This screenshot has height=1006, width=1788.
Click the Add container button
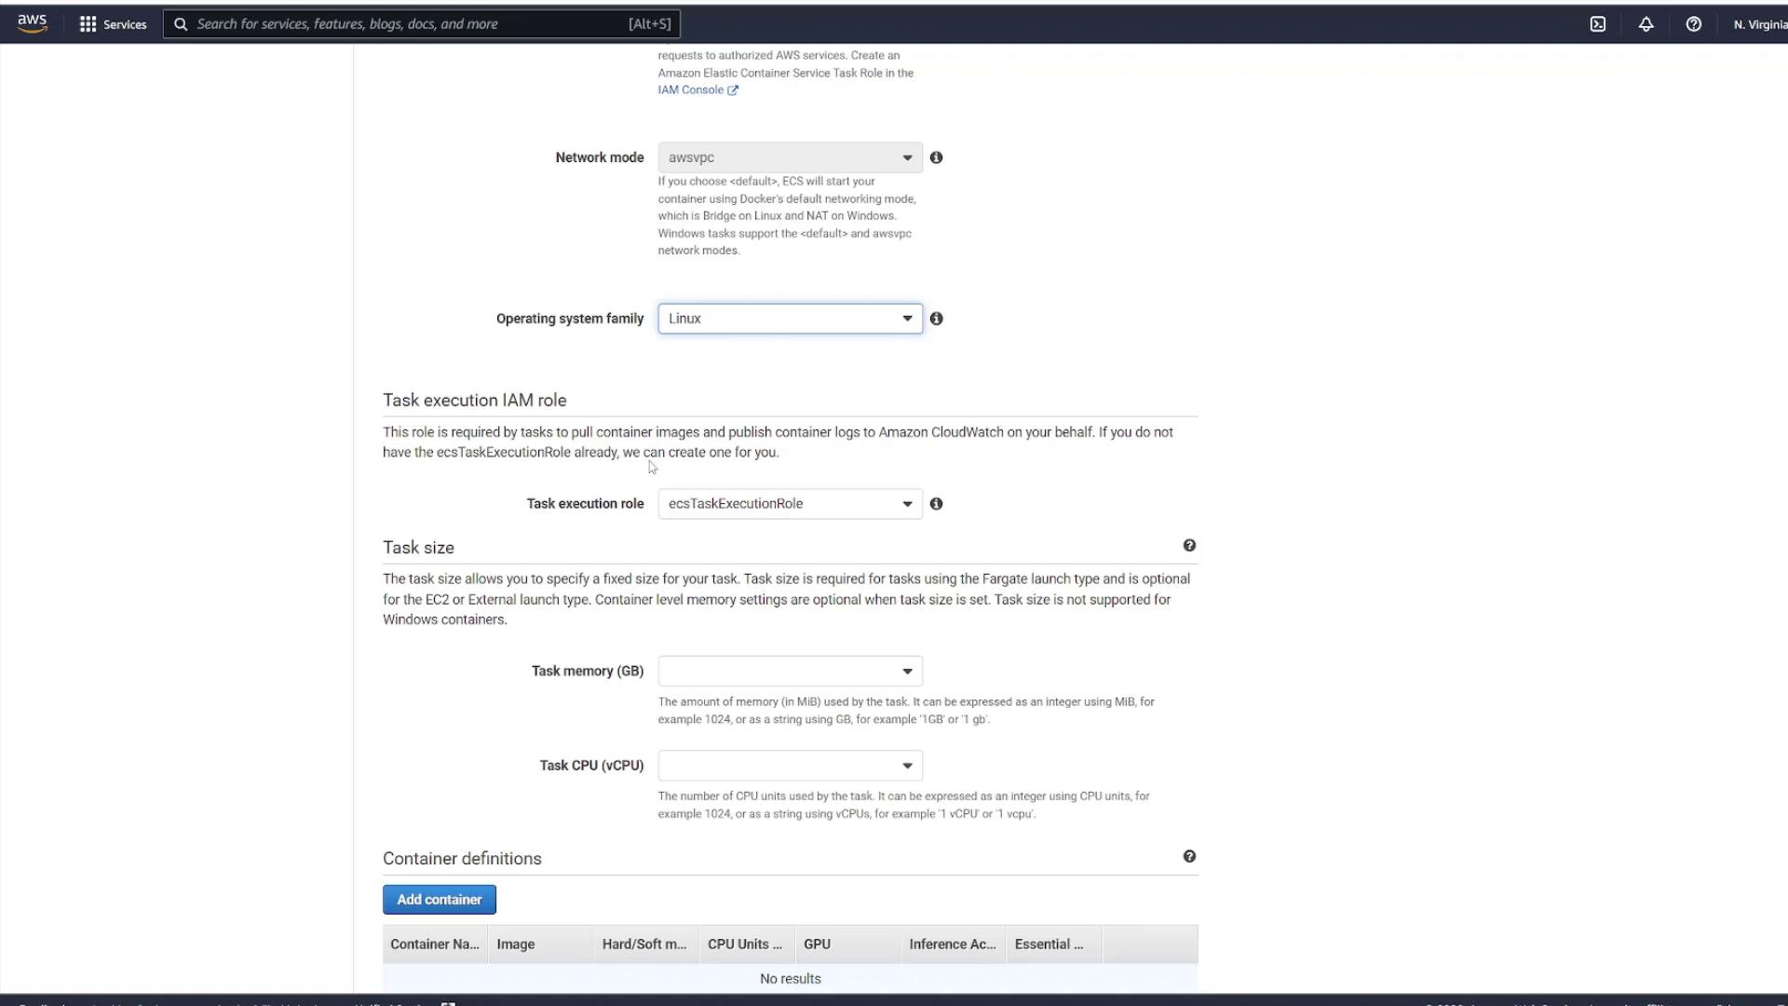[439, 900]
